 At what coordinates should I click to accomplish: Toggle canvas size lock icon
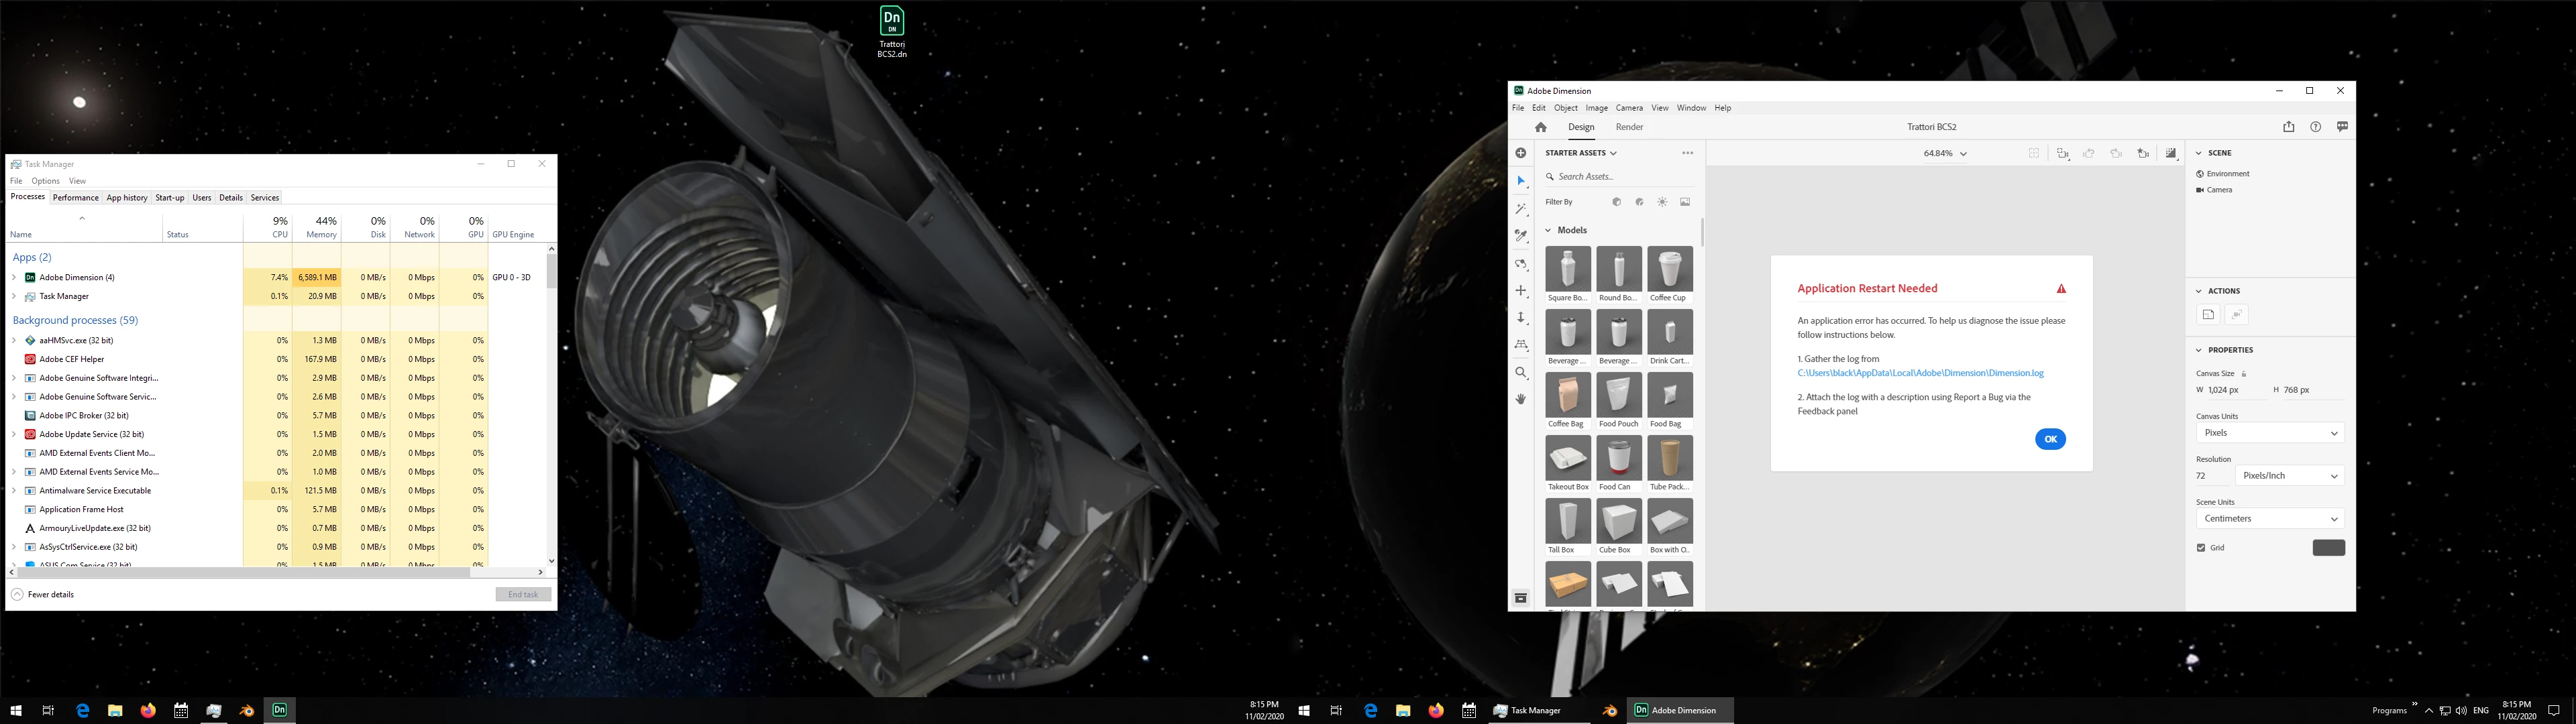coord(2243,374)
